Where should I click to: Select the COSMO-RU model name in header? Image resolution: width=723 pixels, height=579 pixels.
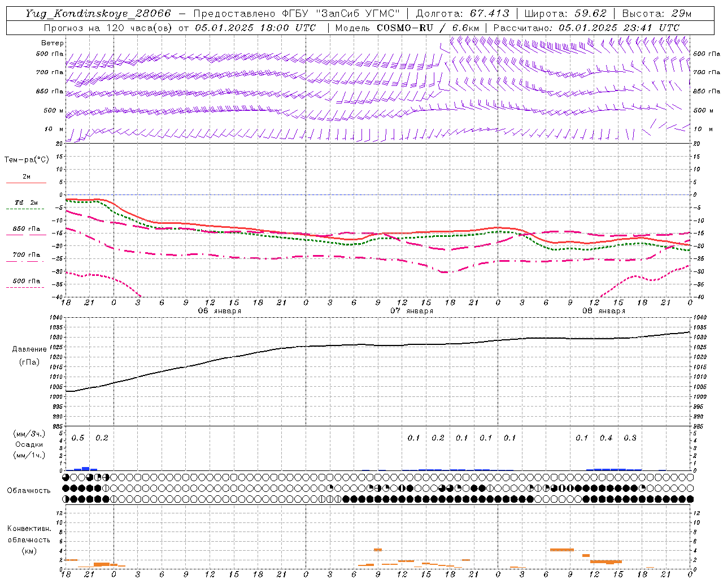tap(405, 28)
